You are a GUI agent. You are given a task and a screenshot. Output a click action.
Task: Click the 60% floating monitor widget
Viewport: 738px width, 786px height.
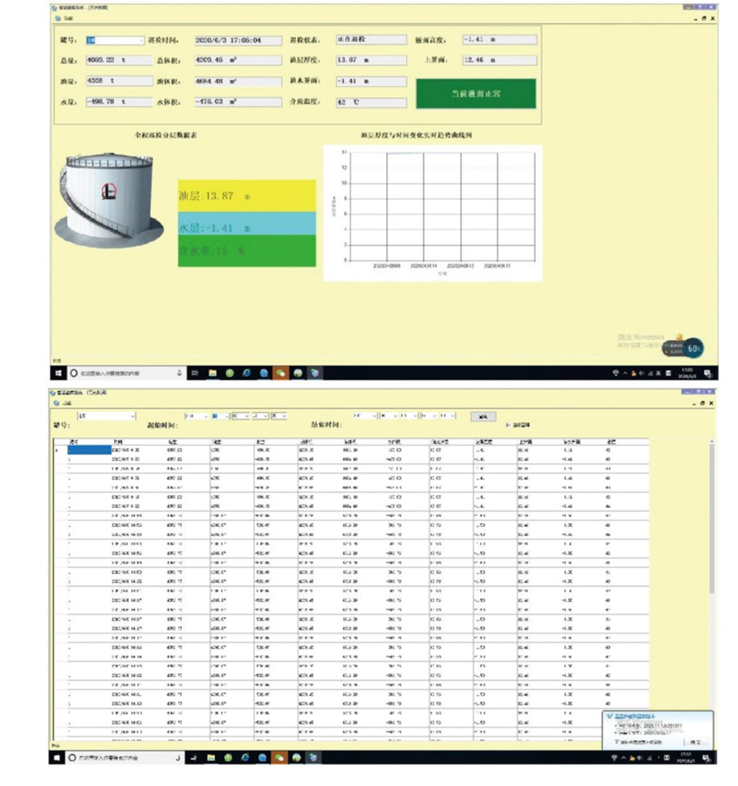click(693, 348)
